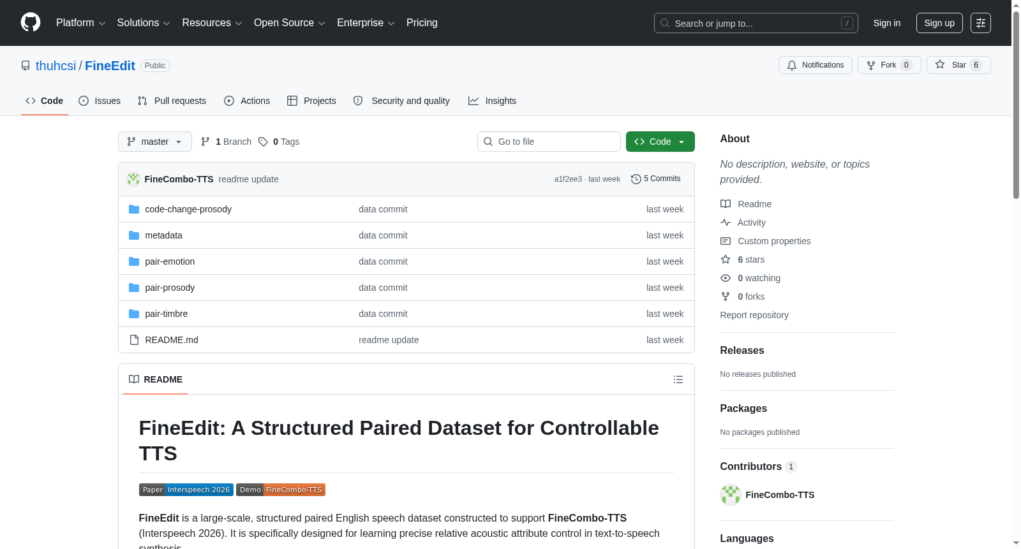Open the master branch selector dropdown
1021x549 pixels.
click(x=155, y=142)
